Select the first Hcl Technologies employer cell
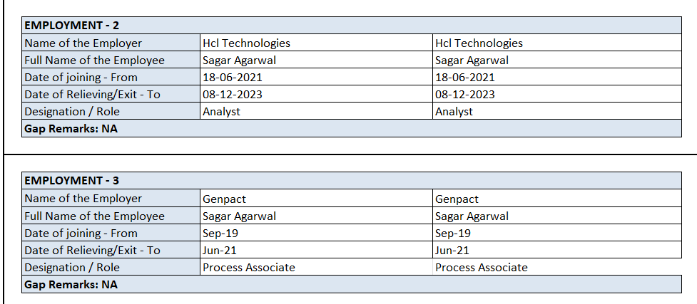This screenshot has width=697, height=304. coord(246,43)
